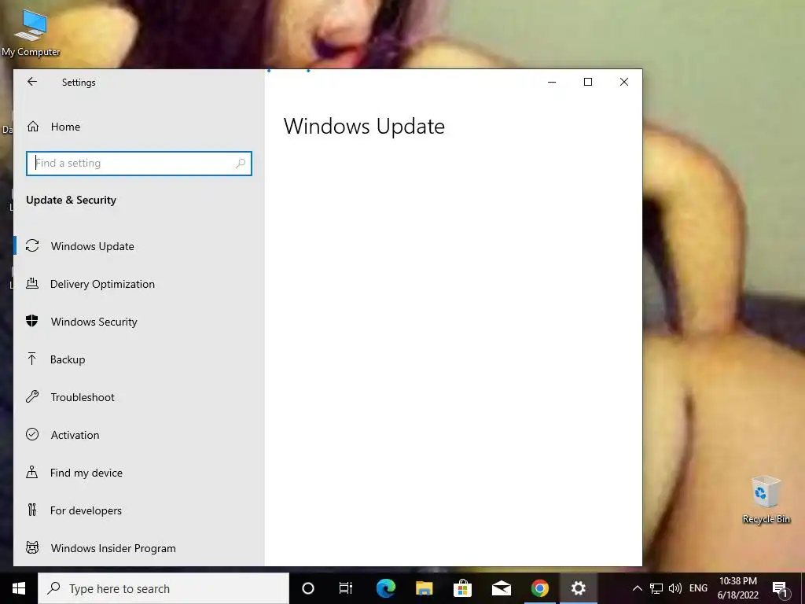Click the Settings gear on the taskbar
This screenshot has width=805, height=604.
(x=578, y=588)
